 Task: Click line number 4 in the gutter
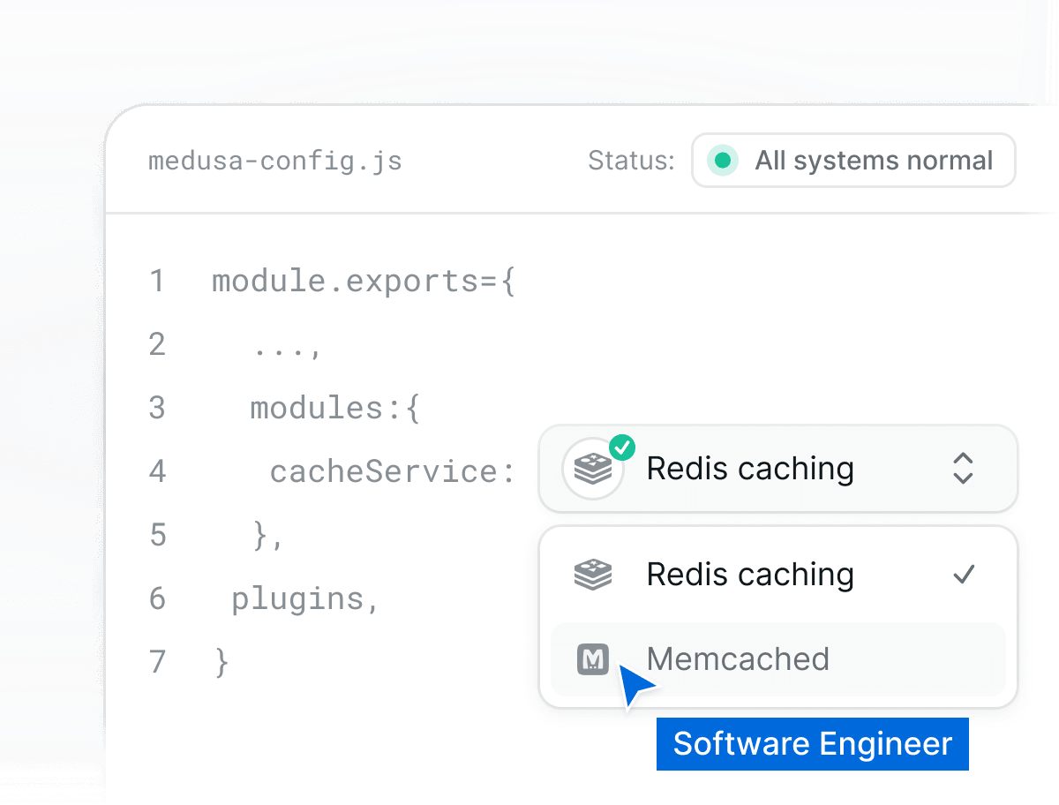(x=157, y=471)
